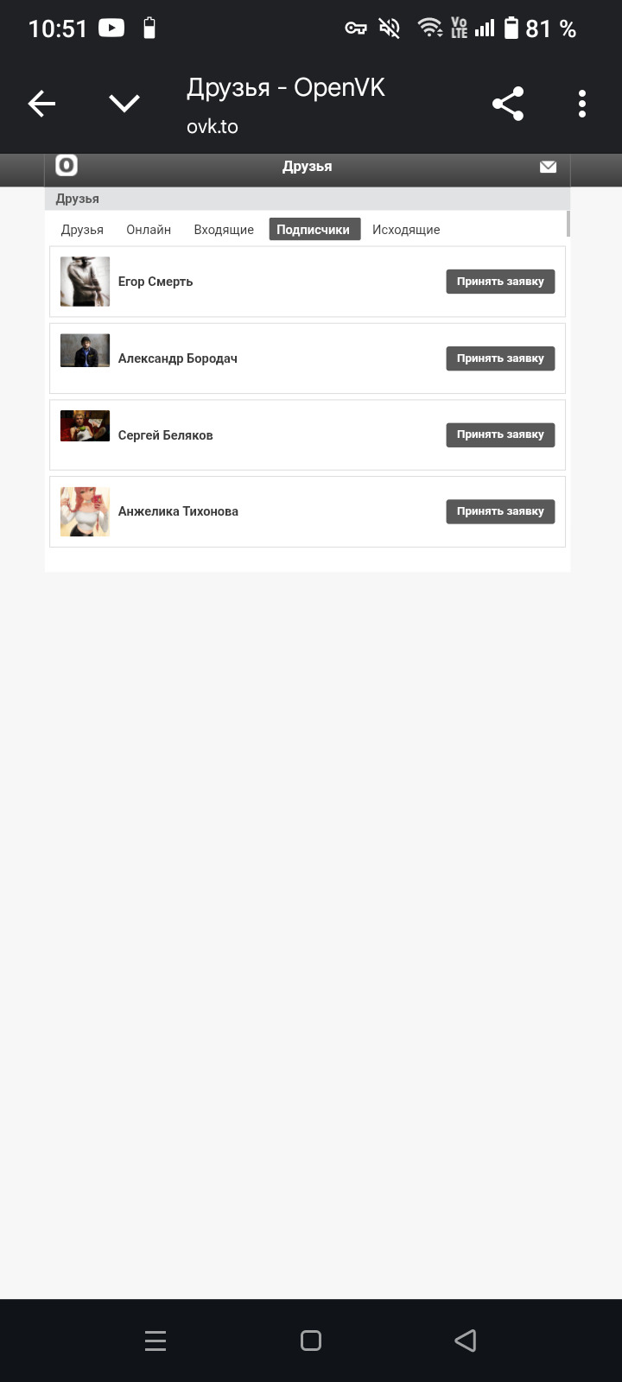Viewport: 622px width, 1382px height.
Task: Tap Android back triangle button
Action: (x=466, y=1341)
